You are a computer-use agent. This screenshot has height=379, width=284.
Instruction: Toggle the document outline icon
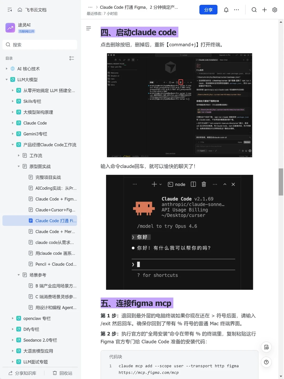[89, 28]
